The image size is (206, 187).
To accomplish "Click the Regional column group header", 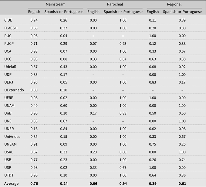I will click(x=174, y=4).
